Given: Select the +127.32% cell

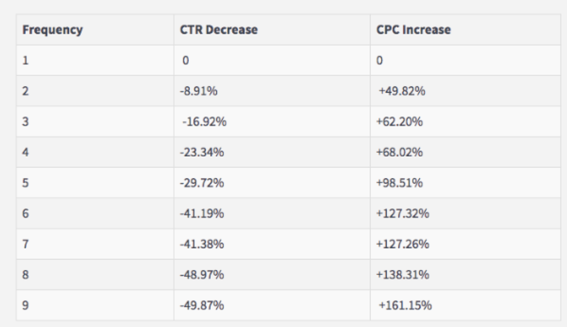Looking at the screenshot, I should click(403, 214).
